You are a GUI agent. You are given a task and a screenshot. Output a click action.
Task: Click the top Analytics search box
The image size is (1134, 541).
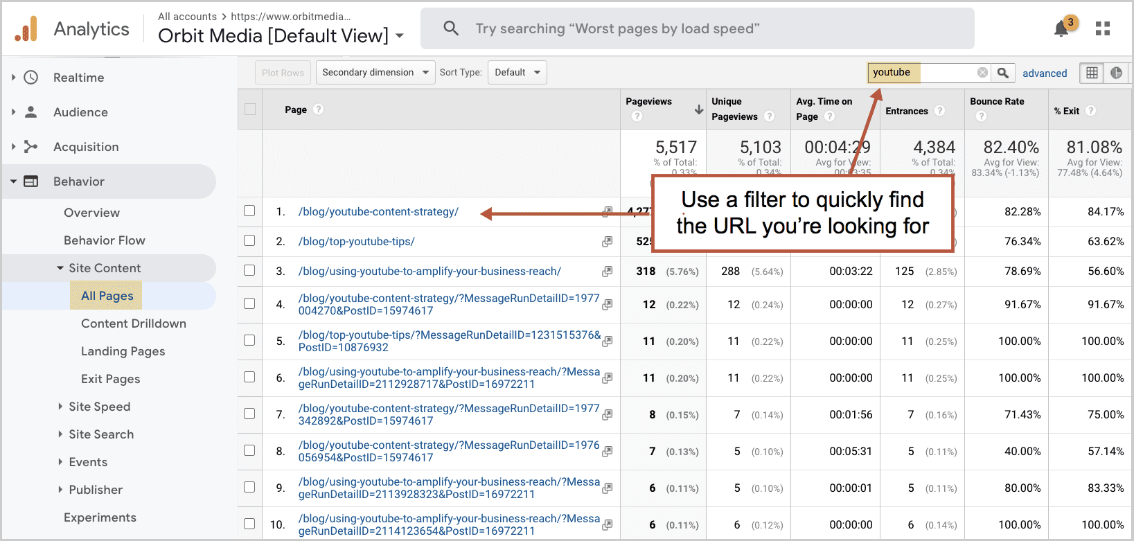click(698, 28)
